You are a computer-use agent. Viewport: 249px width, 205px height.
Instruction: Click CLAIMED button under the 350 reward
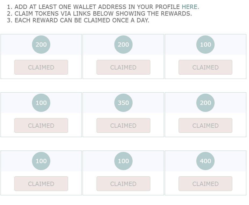coord(123,126)
